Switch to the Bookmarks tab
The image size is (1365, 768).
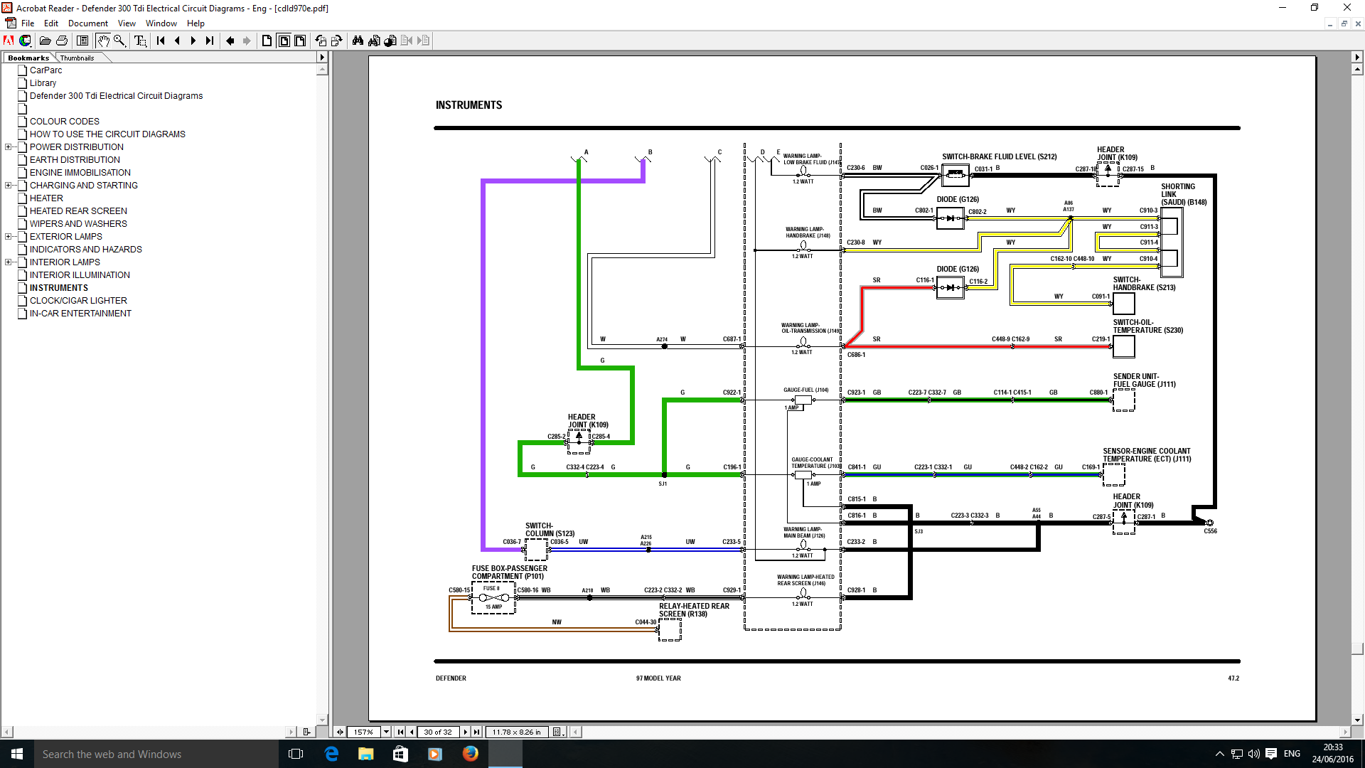coord(29,58)
